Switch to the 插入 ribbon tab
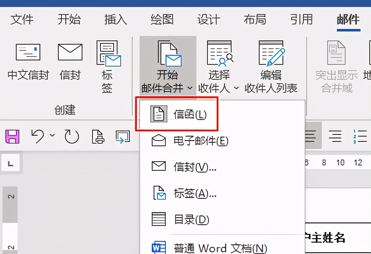This screenshot has height=254, width=371. (115, 19)
